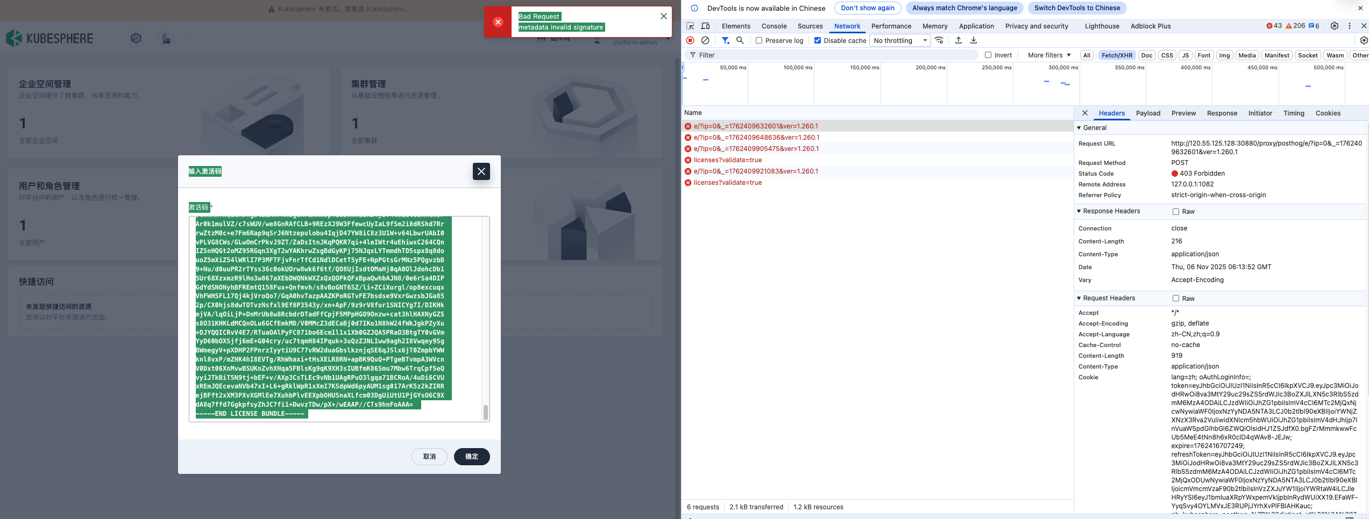Click in the network Filter input
Viewport: 1369px width, 519px height.
(834, 55)
